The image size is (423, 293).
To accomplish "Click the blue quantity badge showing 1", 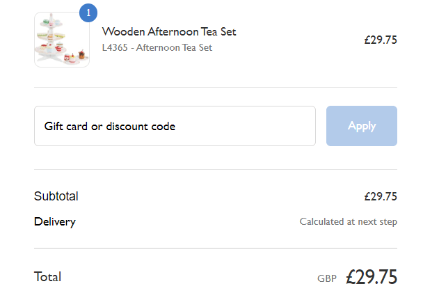I will (88, 13).
